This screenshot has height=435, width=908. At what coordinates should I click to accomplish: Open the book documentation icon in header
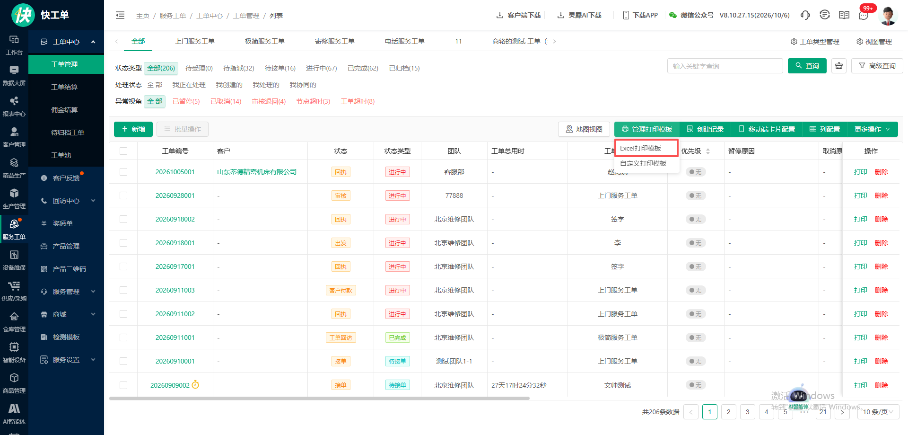(x=844, y=15)
